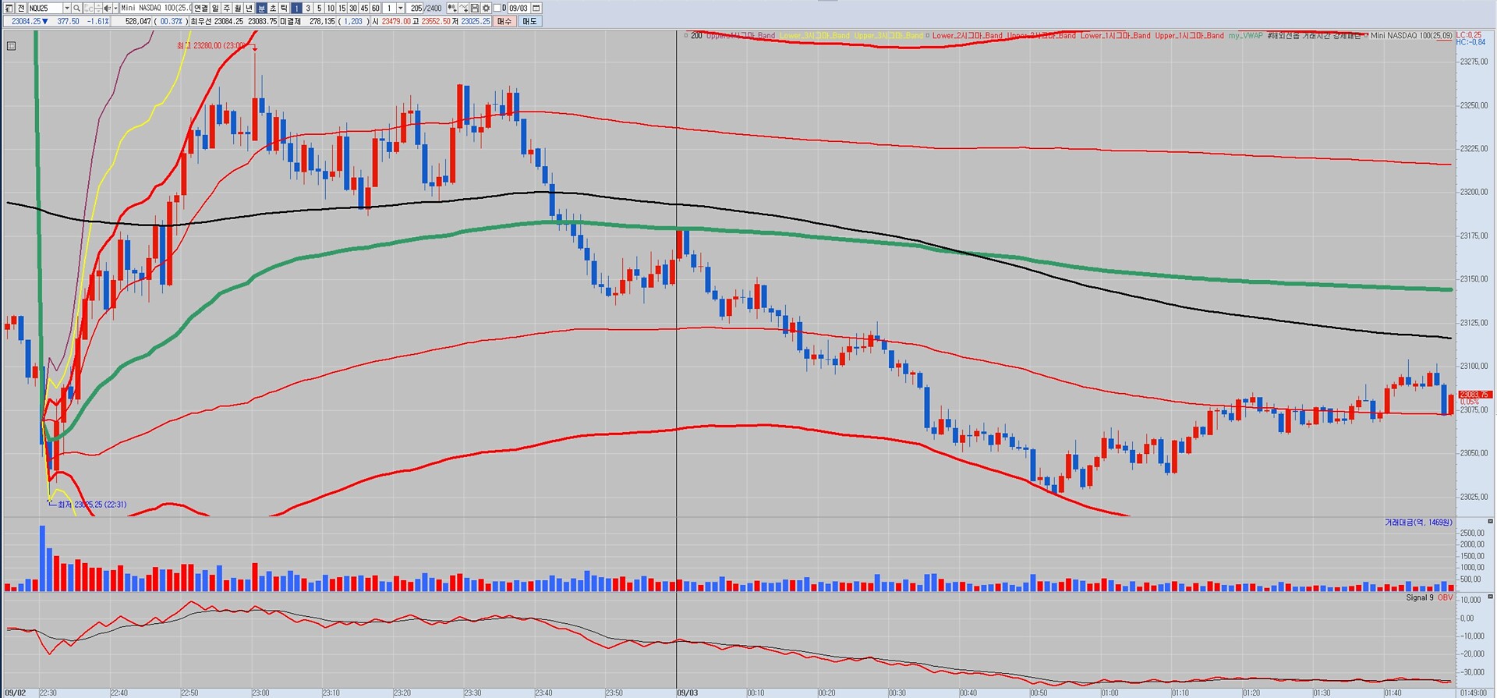Viewport: 1497px width, 698px height.
Task: Click the 23:00 time axis label
Action: pos(260,693)
